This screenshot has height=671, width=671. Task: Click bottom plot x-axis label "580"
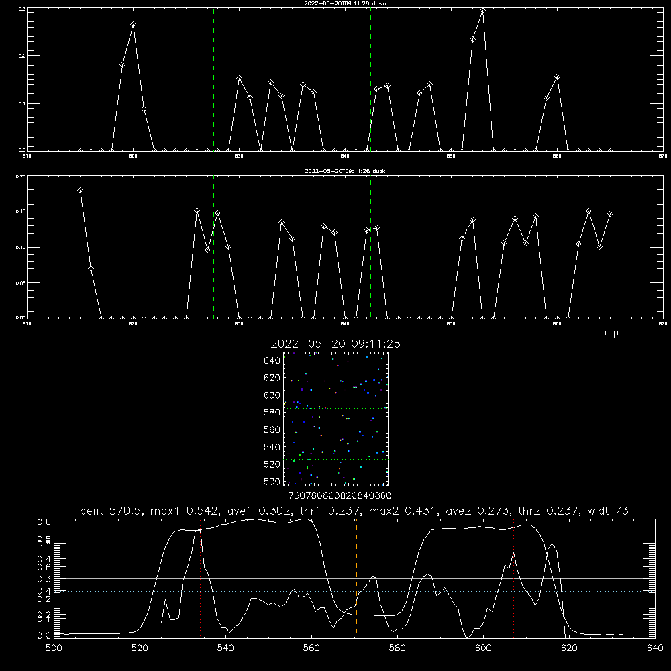(x=397, y=648)
